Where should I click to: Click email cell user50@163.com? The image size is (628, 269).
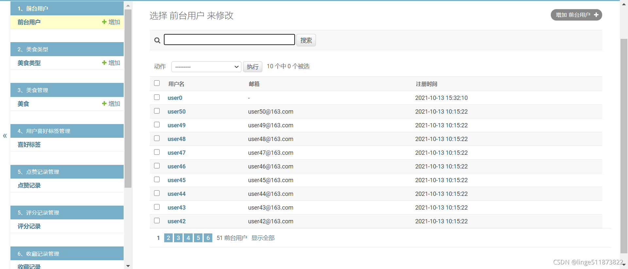271,112
